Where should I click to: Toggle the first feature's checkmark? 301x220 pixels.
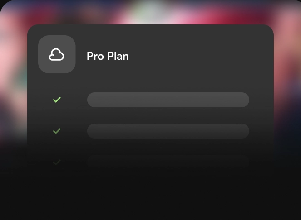click(57, 100)
